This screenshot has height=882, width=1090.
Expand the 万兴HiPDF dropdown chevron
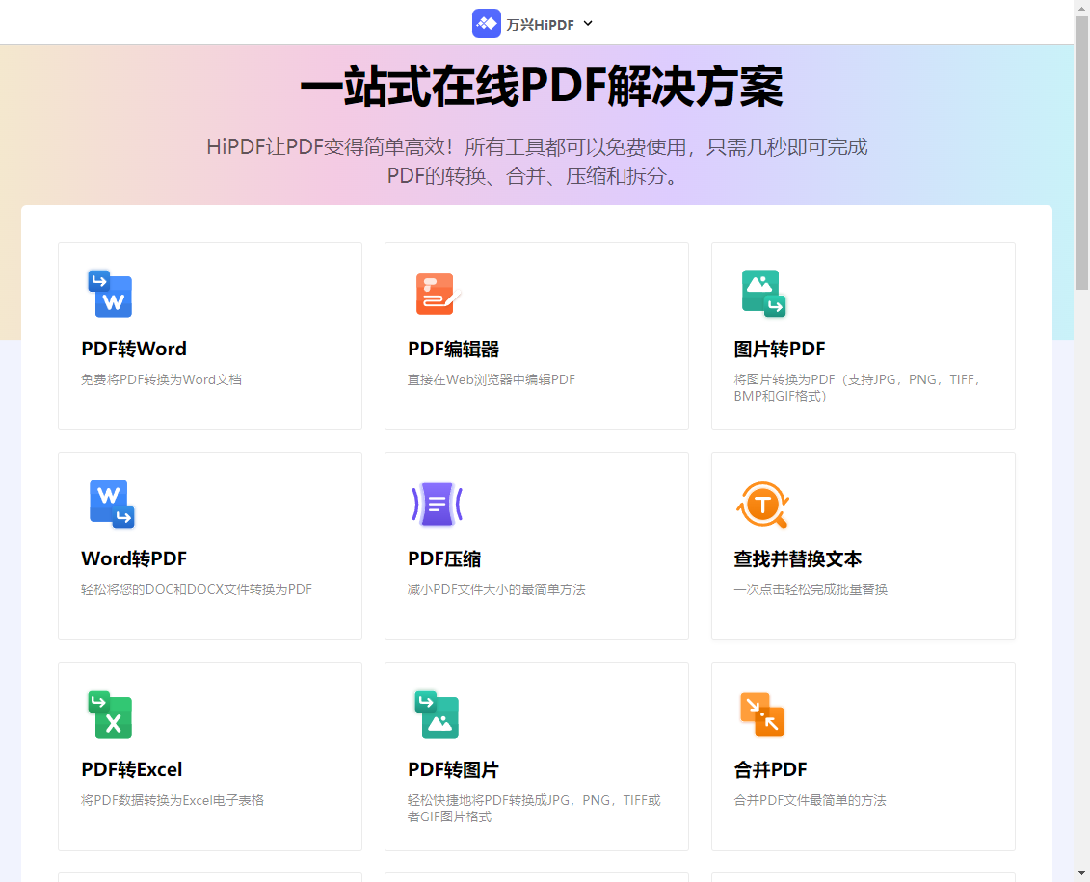click(588, 24)
